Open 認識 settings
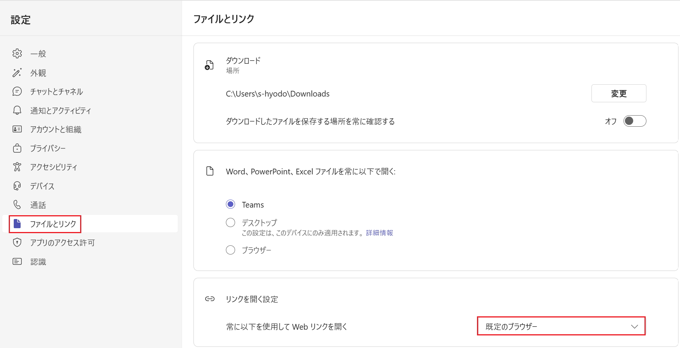The width and height of the screenshot is (680, 348). tap(90, 261)
